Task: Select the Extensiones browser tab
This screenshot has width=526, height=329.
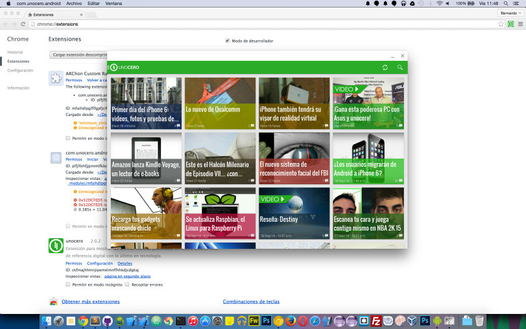Action: coord(55,15)
